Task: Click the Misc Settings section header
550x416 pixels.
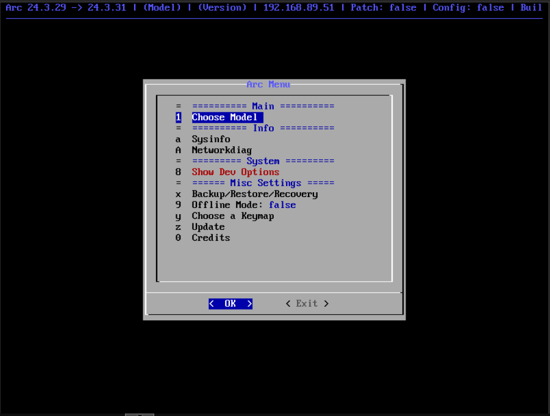Action: click(263, 183)
